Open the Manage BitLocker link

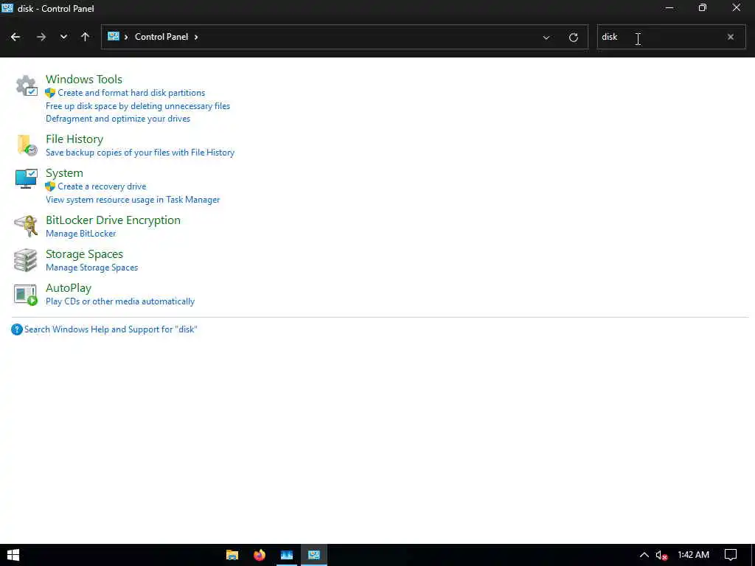[x=81, y=234]
